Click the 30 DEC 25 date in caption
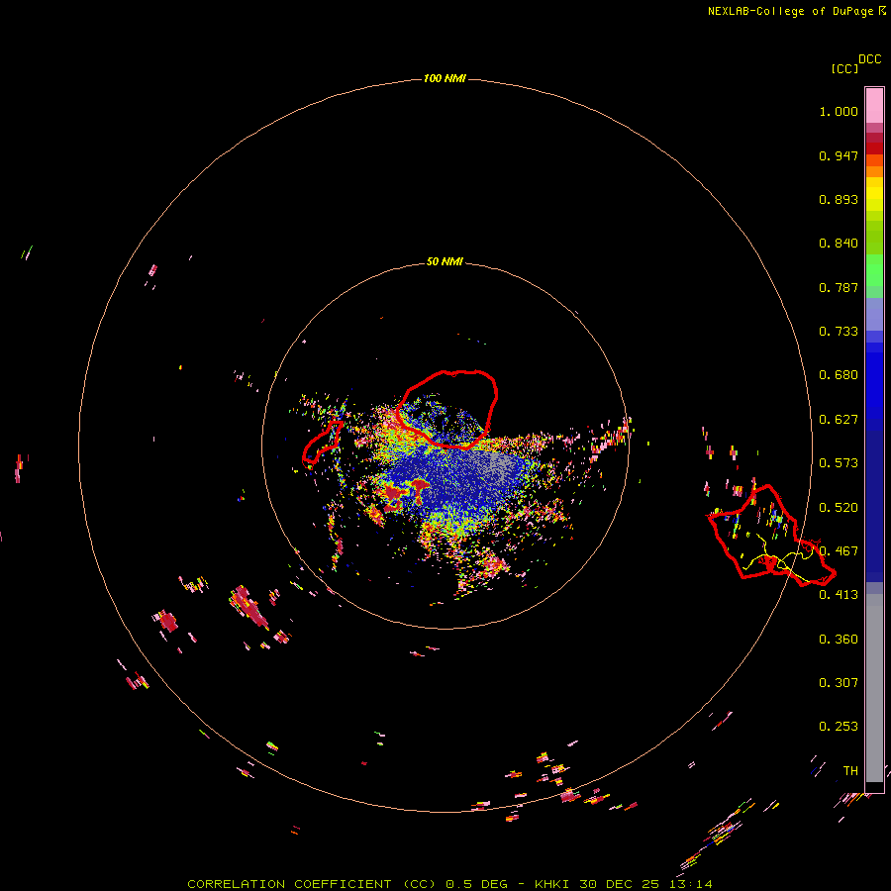The image size is (891, 891). [619, 884]
